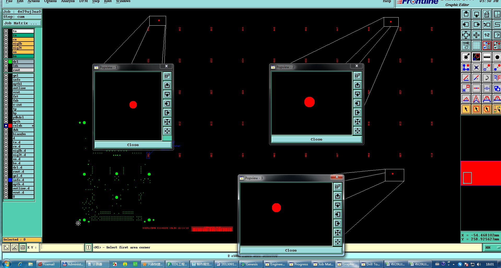Click the 1:2 zoom scale icon

[x=487, y=35]
